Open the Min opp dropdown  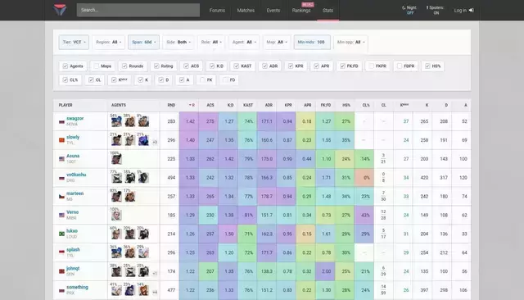350,42
